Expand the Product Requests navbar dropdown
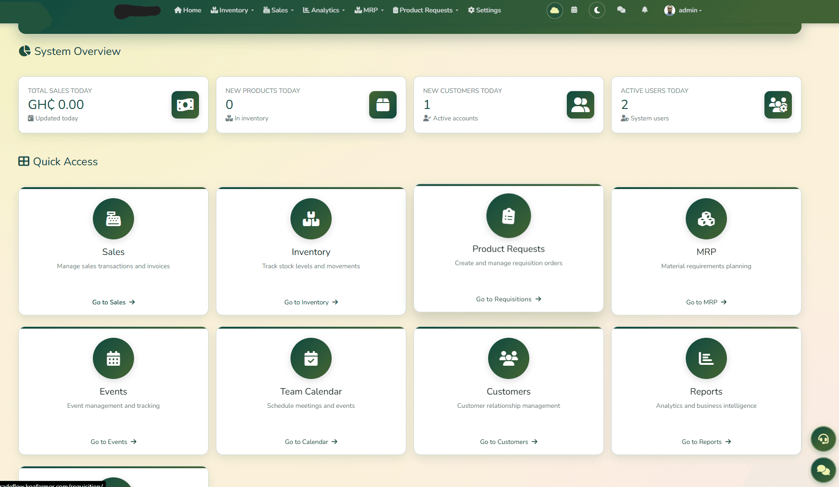Viewport: 839px width, 487px height. coord(425,10)
